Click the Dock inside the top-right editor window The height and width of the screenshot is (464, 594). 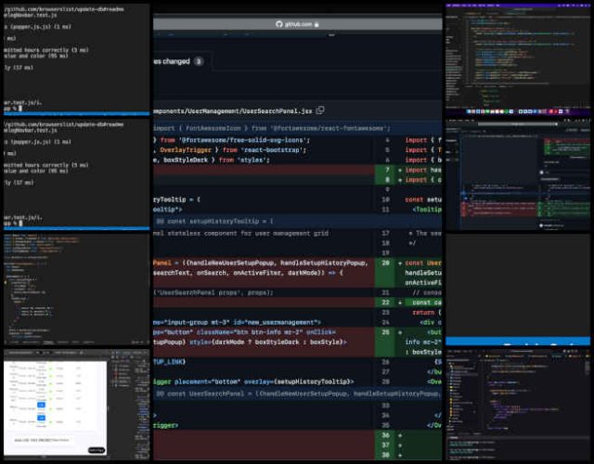point(517,111)
